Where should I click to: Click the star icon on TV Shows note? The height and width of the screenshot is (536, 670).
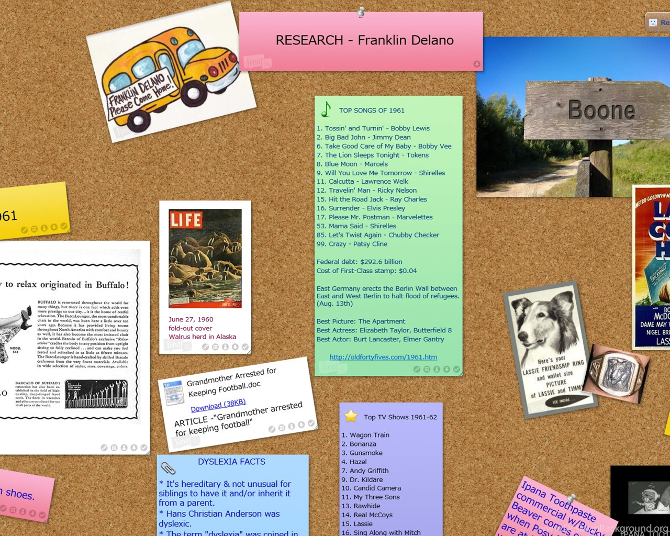point(351,416)
